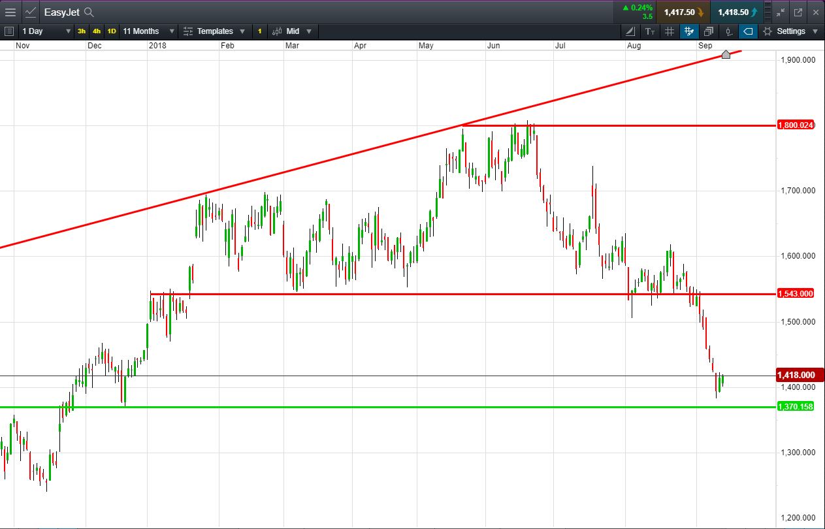This screenshot has height=529, width=825.
Task: Click the shrink chart arrows icon
Action: click(x=780, y=12)
